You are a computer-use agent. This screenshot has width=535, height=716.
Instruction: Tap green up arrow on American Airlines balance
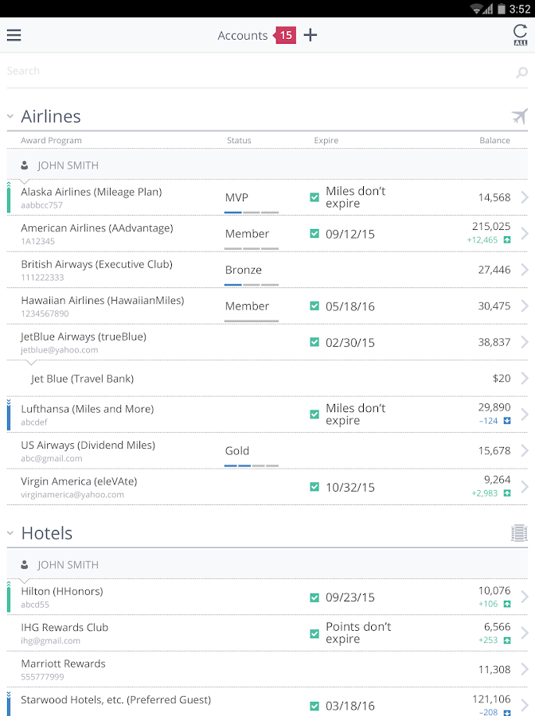click(507, 239)
